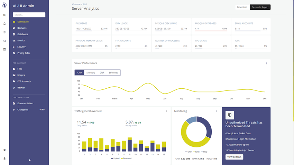The width and height of the screenshot is (294, 165).
Task: Select the Ethernet tab
Action: pyautogui.click(x=113, y=73)
